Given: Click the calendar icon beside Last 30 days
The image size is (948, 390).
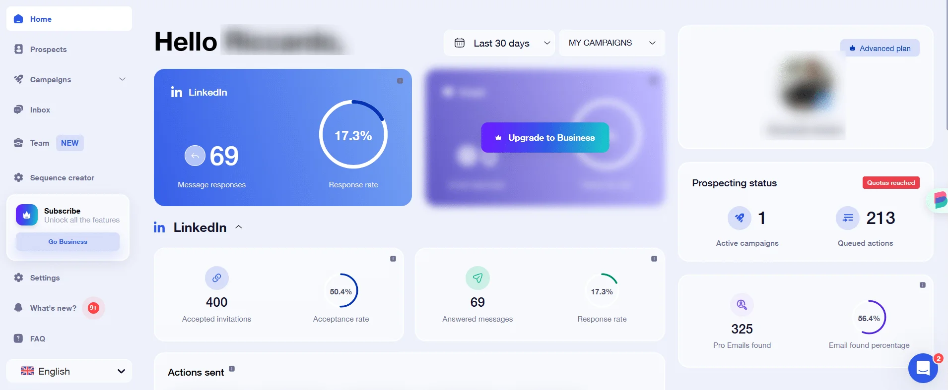Looking at the screenshot, I should (x=460, y=43).
